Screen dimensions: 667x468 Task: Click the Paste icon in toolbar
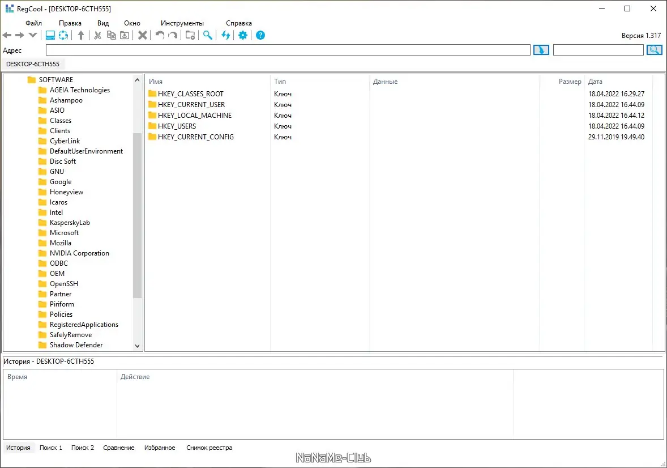click(x=125, y=35)
